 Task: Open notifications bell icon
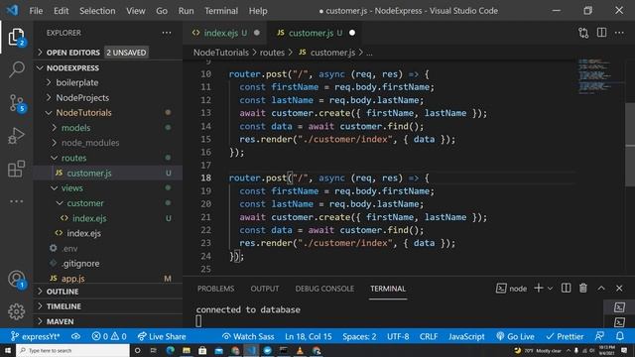(x=620, y=336)
